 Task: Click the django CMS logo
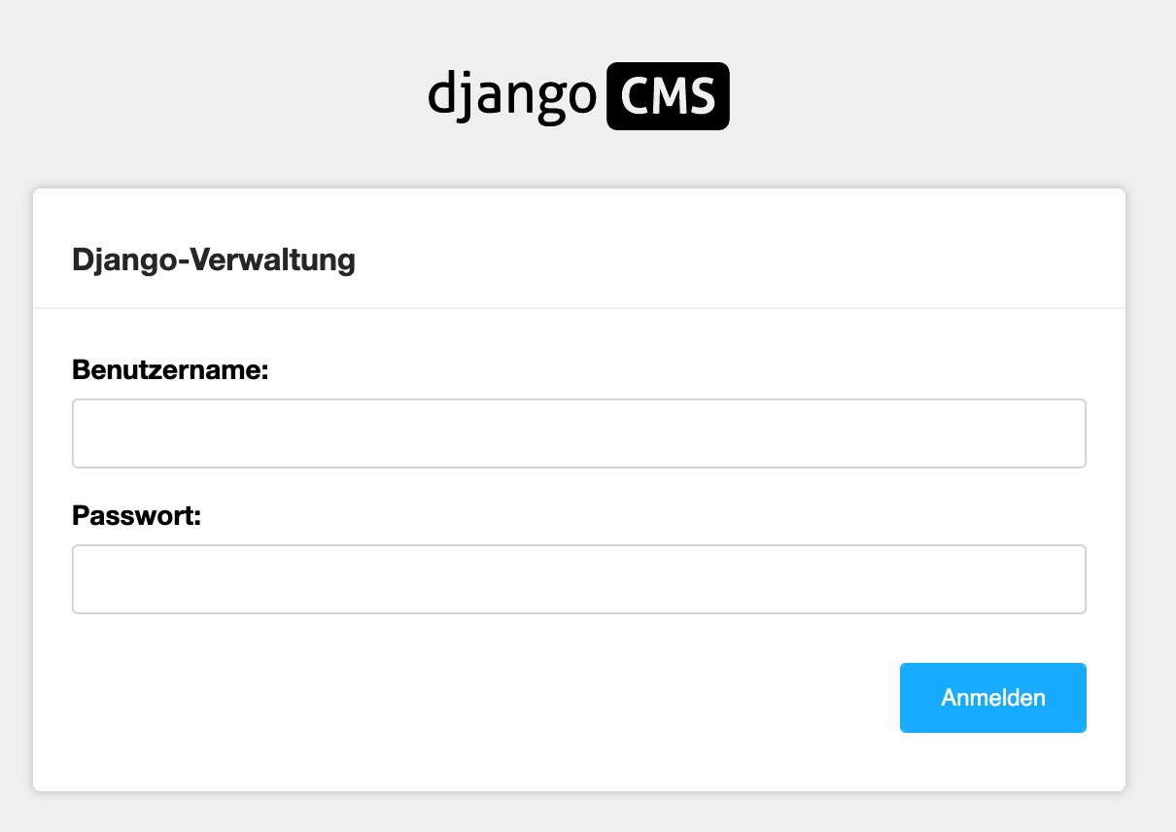coord(578,96)
